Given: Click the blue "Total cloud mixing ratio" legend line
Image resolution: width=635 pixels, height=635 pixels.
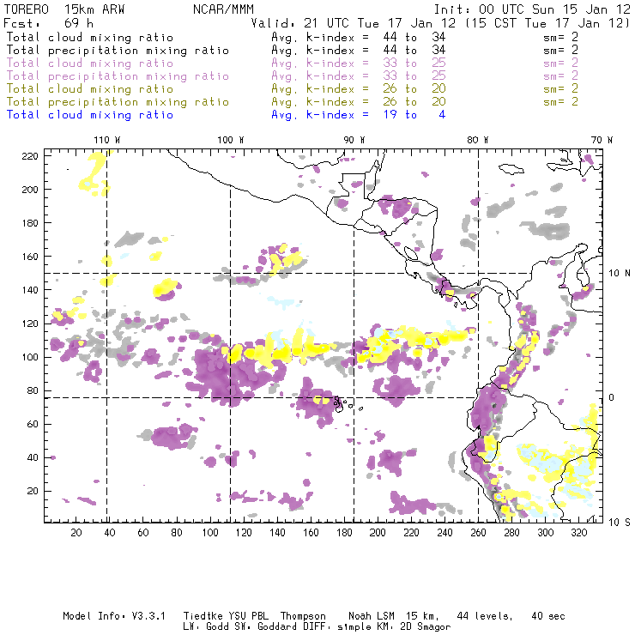Looking at the screenshot, I should pos(90,115).
